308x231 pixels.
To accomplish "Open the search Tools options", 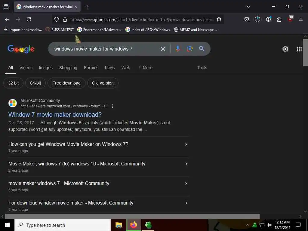I will 202,68.
